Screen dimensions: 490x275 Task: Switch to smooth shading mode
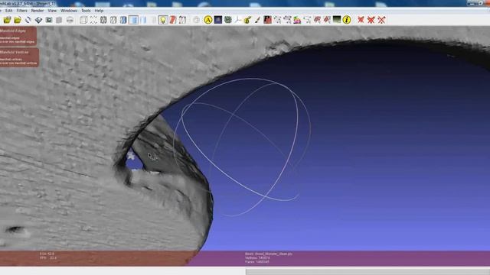(x=143, y=20)
